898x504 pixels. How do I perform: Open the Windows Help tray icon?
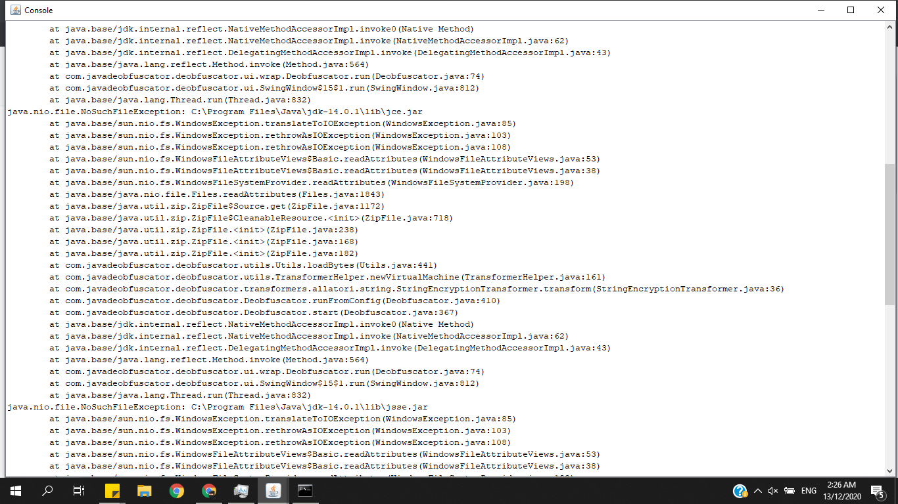click(740, 490)
